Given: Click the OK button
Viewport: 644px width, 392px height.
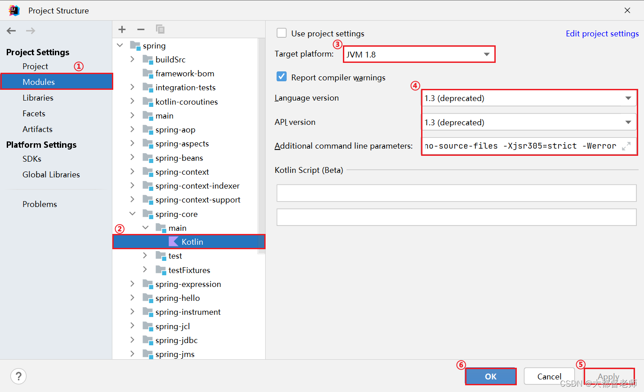Looking at the screenshot, I should pyautogui.click(x=490, y=376).
